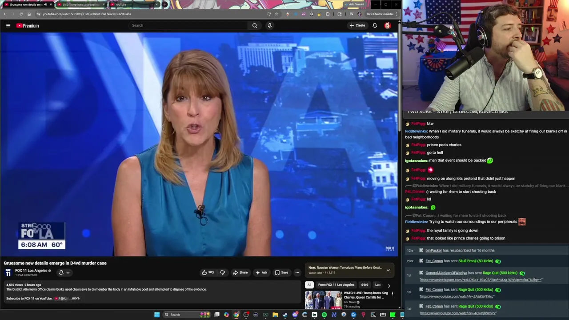Open the more actions three-dot button under video

[x=297, y=272]
